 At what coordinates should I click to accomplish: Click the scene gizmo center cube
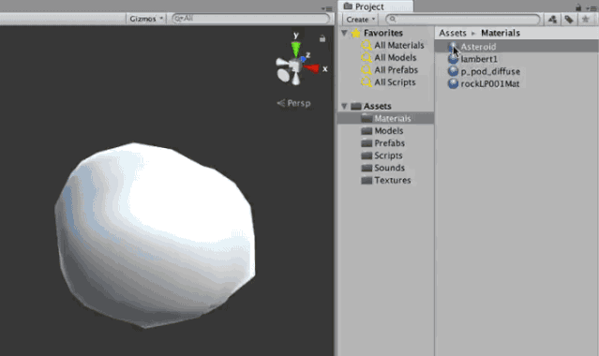pos(294,67)
